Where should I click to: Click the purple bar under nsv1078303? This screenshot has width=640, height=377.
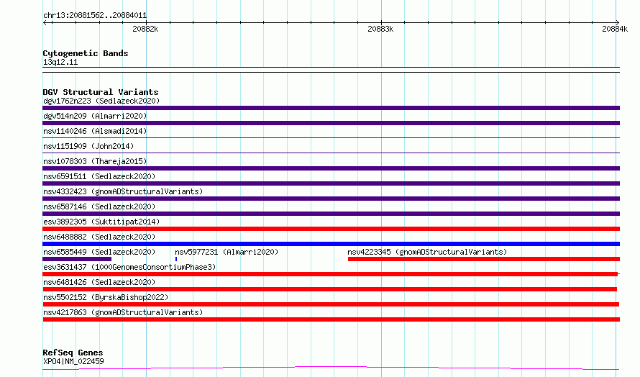click(331, 168)
